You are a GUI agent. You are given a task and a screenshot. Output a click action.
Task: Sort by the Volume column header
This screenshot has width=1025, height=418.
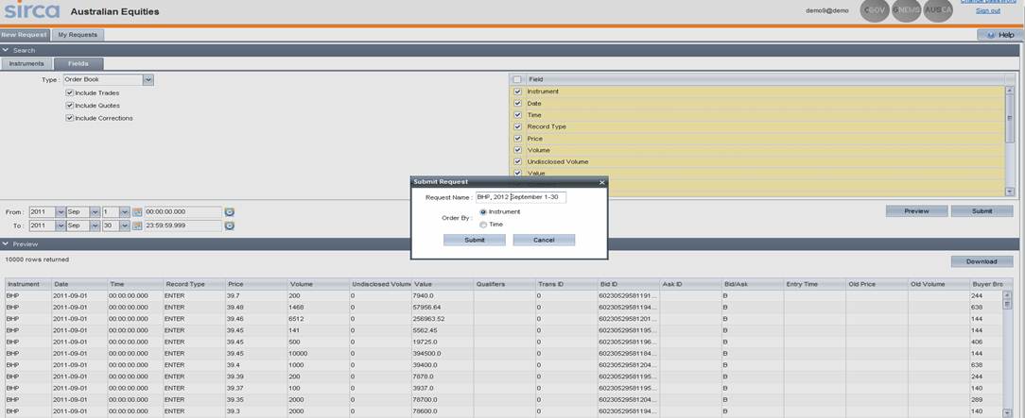[x=318, y=284]
